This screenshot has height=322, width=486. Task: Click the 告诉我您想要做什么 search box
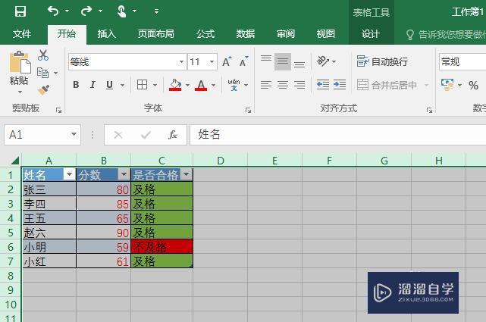tap(447, 34)
